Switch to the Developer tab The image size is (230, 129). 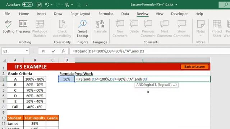(179, 14)
